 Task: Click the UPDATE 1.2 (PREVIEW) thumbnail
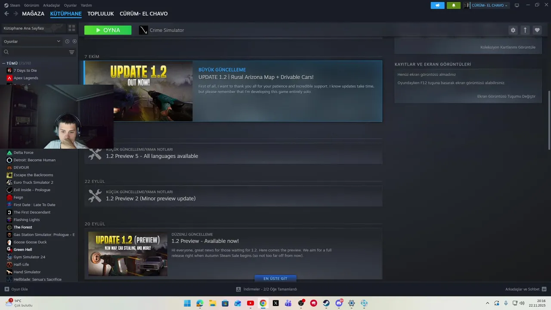128,254
